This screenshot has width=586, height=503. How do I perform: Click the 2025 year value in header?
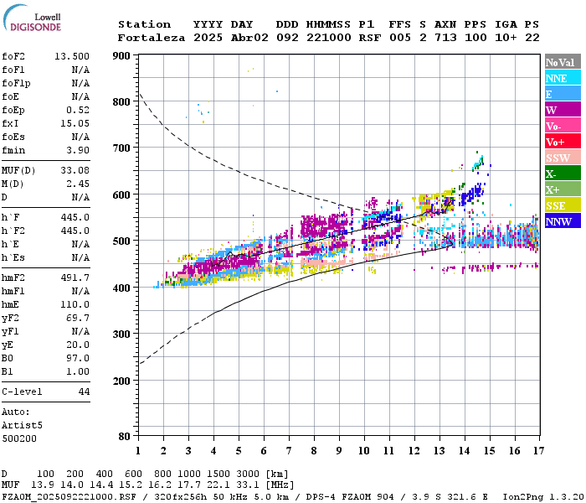[x=208, y=38]
